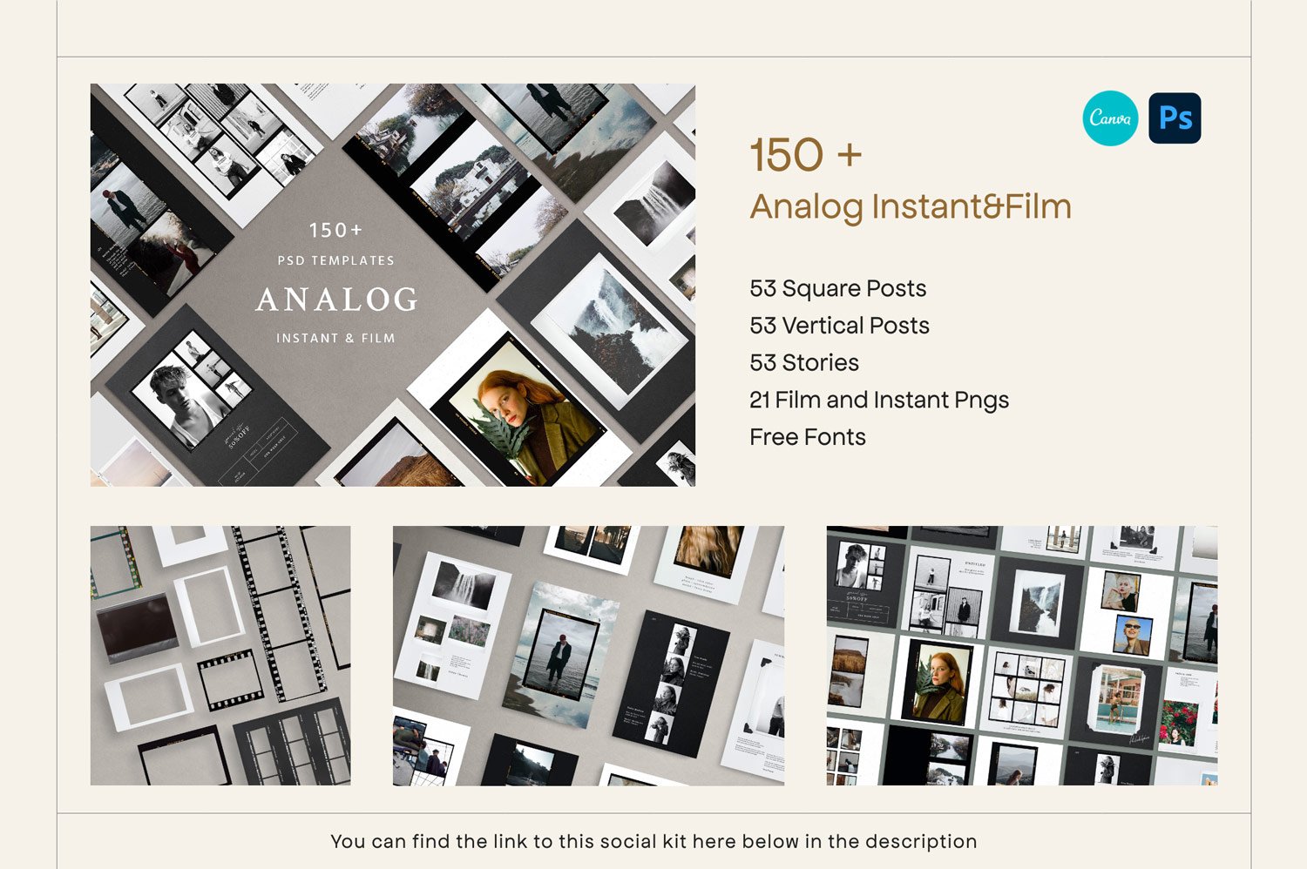
Task: Select the '53 Vertical Posts' line
Action: click(x=839, y=326)
